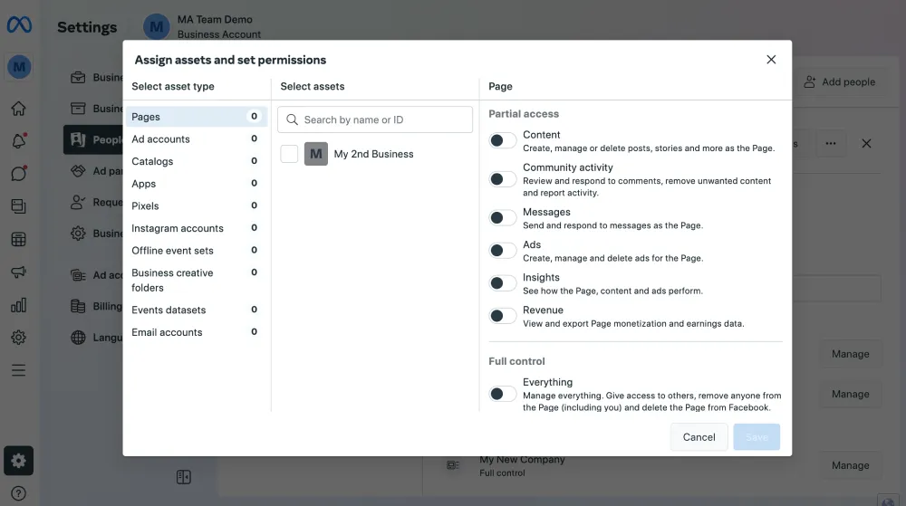Select Ad accounts asset type
The image size is (906, 506).
point(160,139)
